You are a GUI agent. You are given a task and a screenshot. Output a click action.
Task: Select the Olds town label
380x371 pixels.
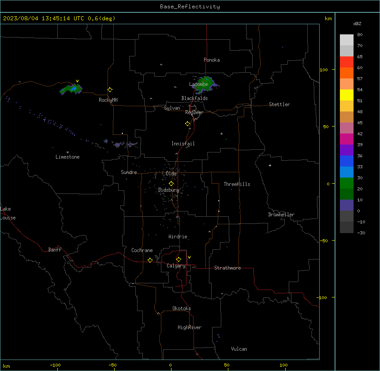(x=171, y=174)
